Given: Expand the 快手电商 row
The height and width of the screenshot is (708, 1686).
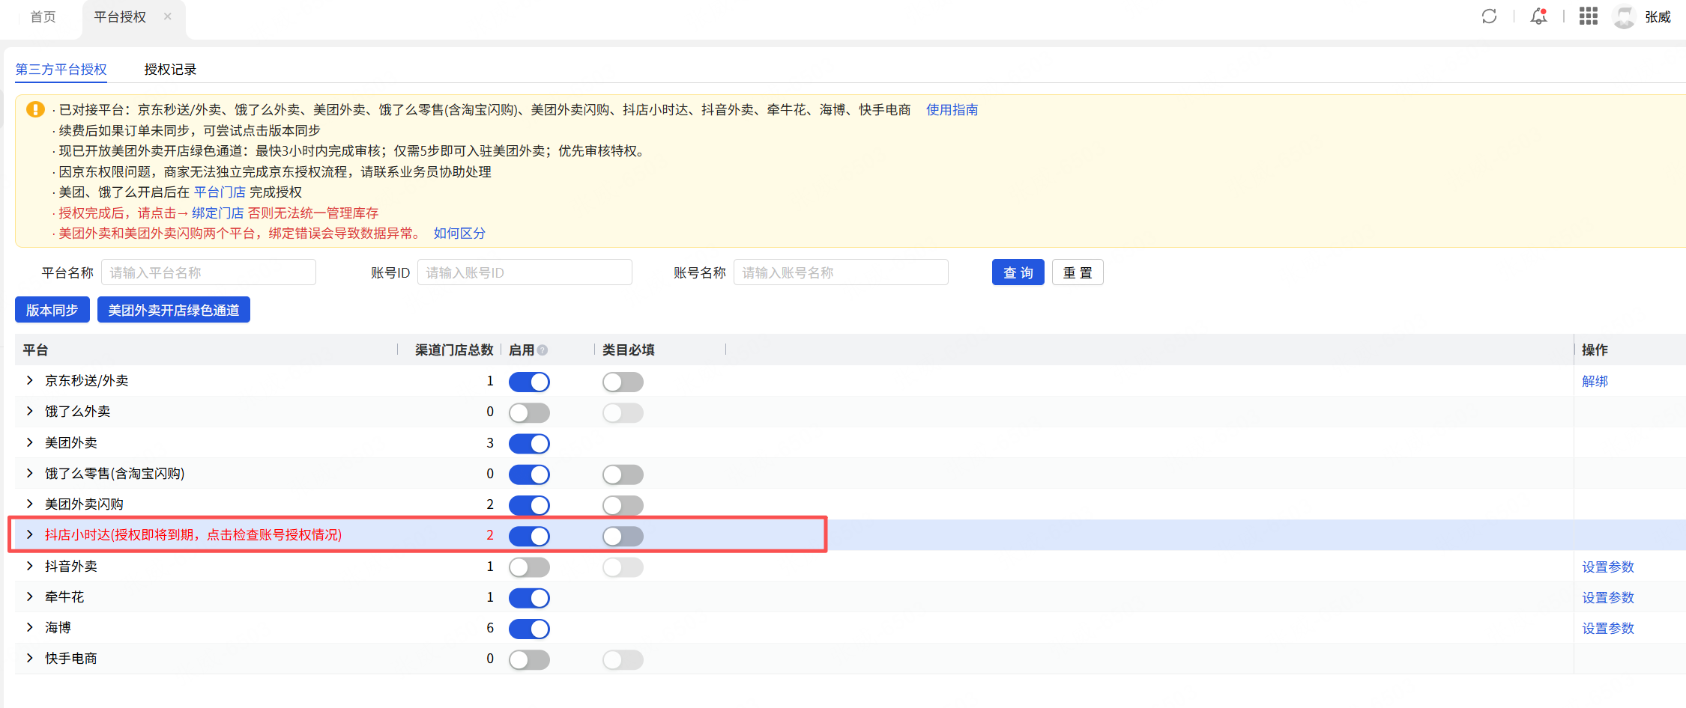Looking at the screenshot, I should pyautogui.click(x=30, y=659).
